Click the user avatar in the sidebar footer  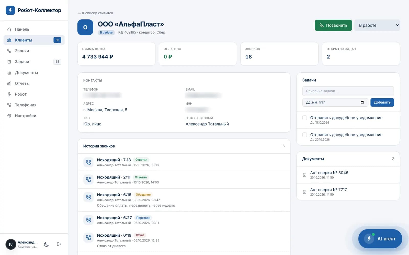(x=11, y=244)
